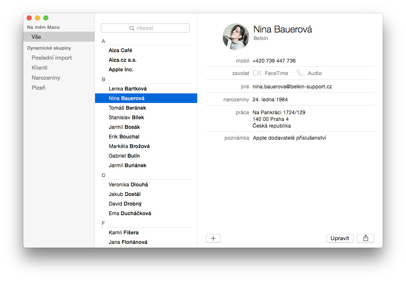Click the plus add-contact button
The height and width of the screenshot is (281, 406).
pyautogui.click(x=213, y=238)
